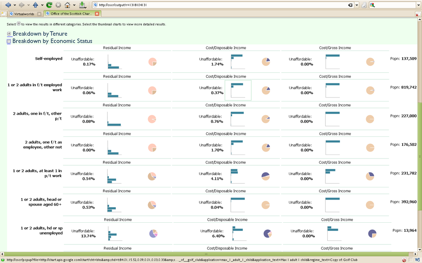Image resolution: width=422 pixels, height=263 pixels.
Task: Close the Office of the Scottish Charity tab
Action: (97, 14)
